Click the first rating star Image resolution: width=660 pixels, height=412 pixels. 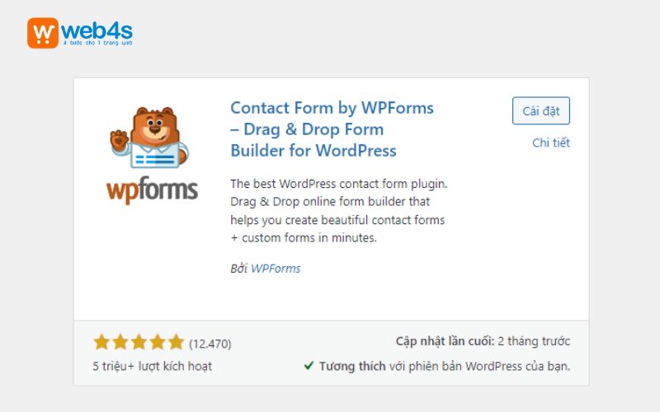tap(101, 342)
